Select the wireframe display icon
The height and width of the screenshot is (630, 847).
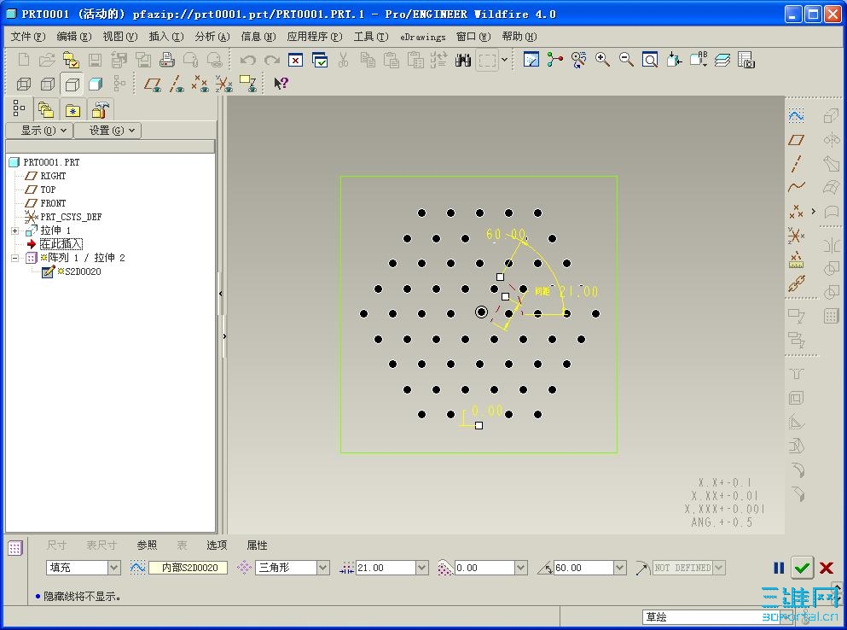[24, 84]
